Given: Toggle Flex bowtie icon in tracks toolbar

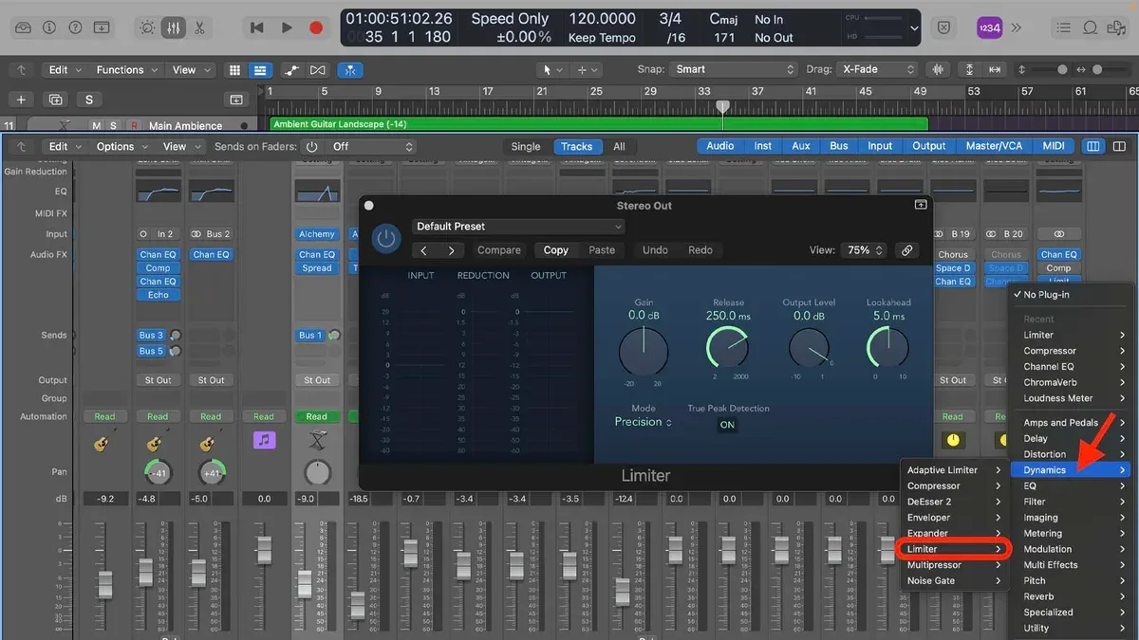Looking at the screenshot, I should [318, 70].
